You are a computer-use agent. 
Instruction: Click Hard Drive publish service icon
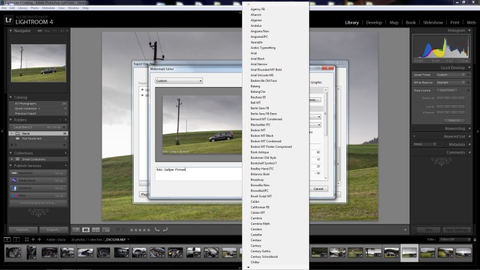(14, 173)
